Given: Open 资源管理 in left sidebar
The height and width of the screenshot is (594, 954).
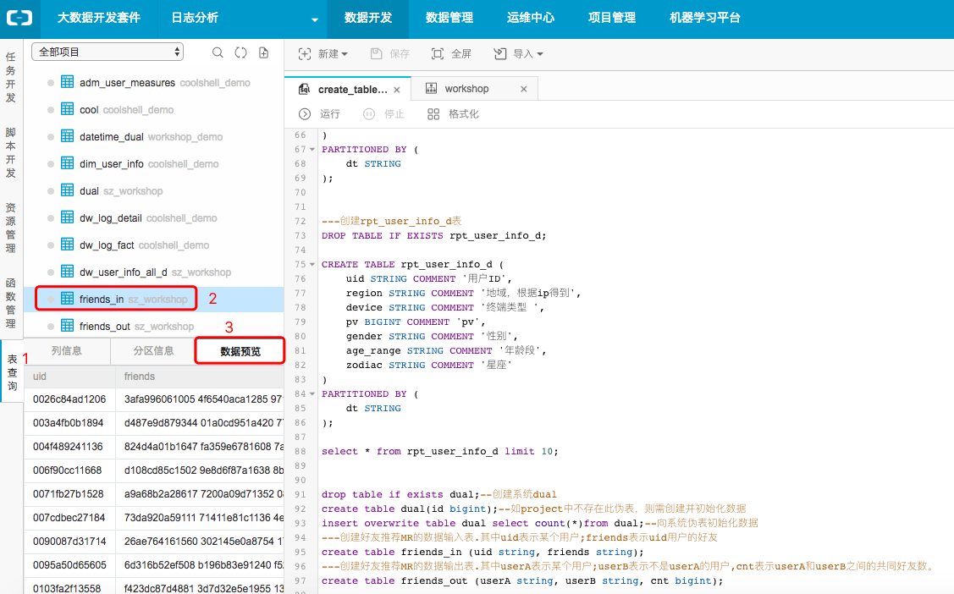Looking at the screenshot, I should 11,228.
